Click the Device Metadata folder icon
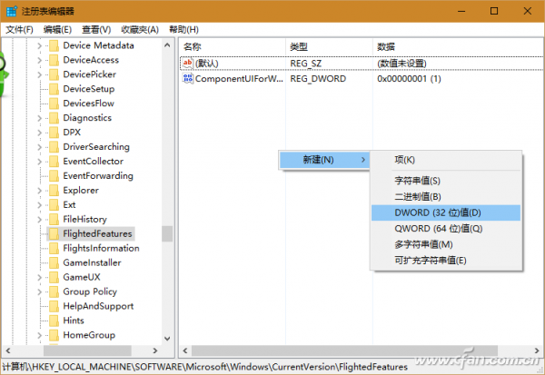Image resolution: width=545 pixels, height=375 pixels. click(53, 45)
